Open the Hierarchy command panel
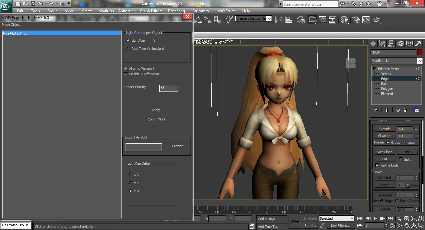Image resolution: width=425 pixels, height=230 pixels. tap(391, 44)
